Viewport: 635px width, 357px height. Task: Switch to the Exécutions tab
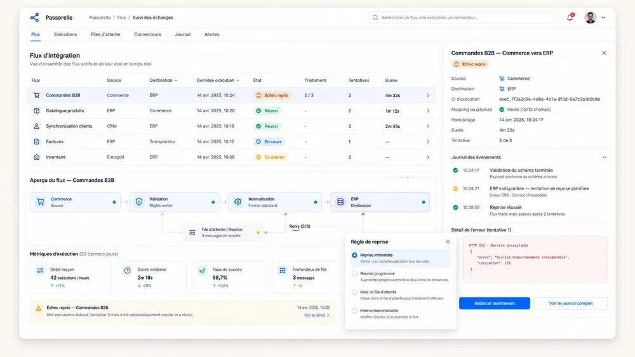65,34
